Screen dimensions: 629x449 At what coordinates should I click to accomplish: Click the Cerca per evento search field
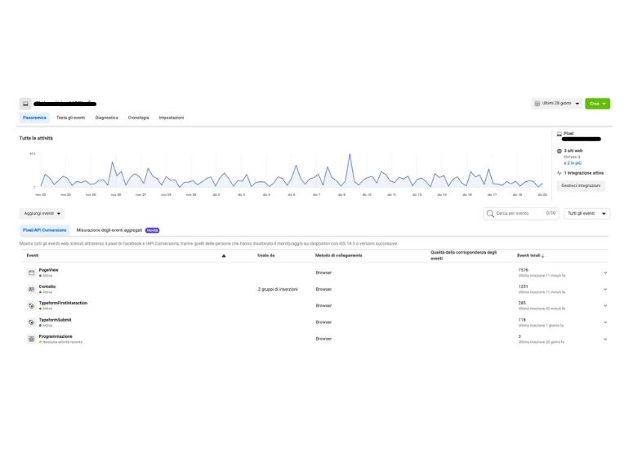point(520,214)
